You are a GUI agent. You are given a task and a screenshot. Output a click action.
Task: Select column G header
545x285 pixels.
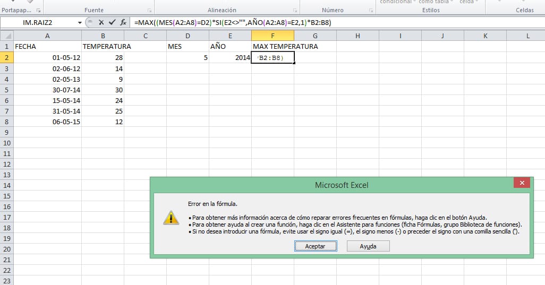coord(315,36)
